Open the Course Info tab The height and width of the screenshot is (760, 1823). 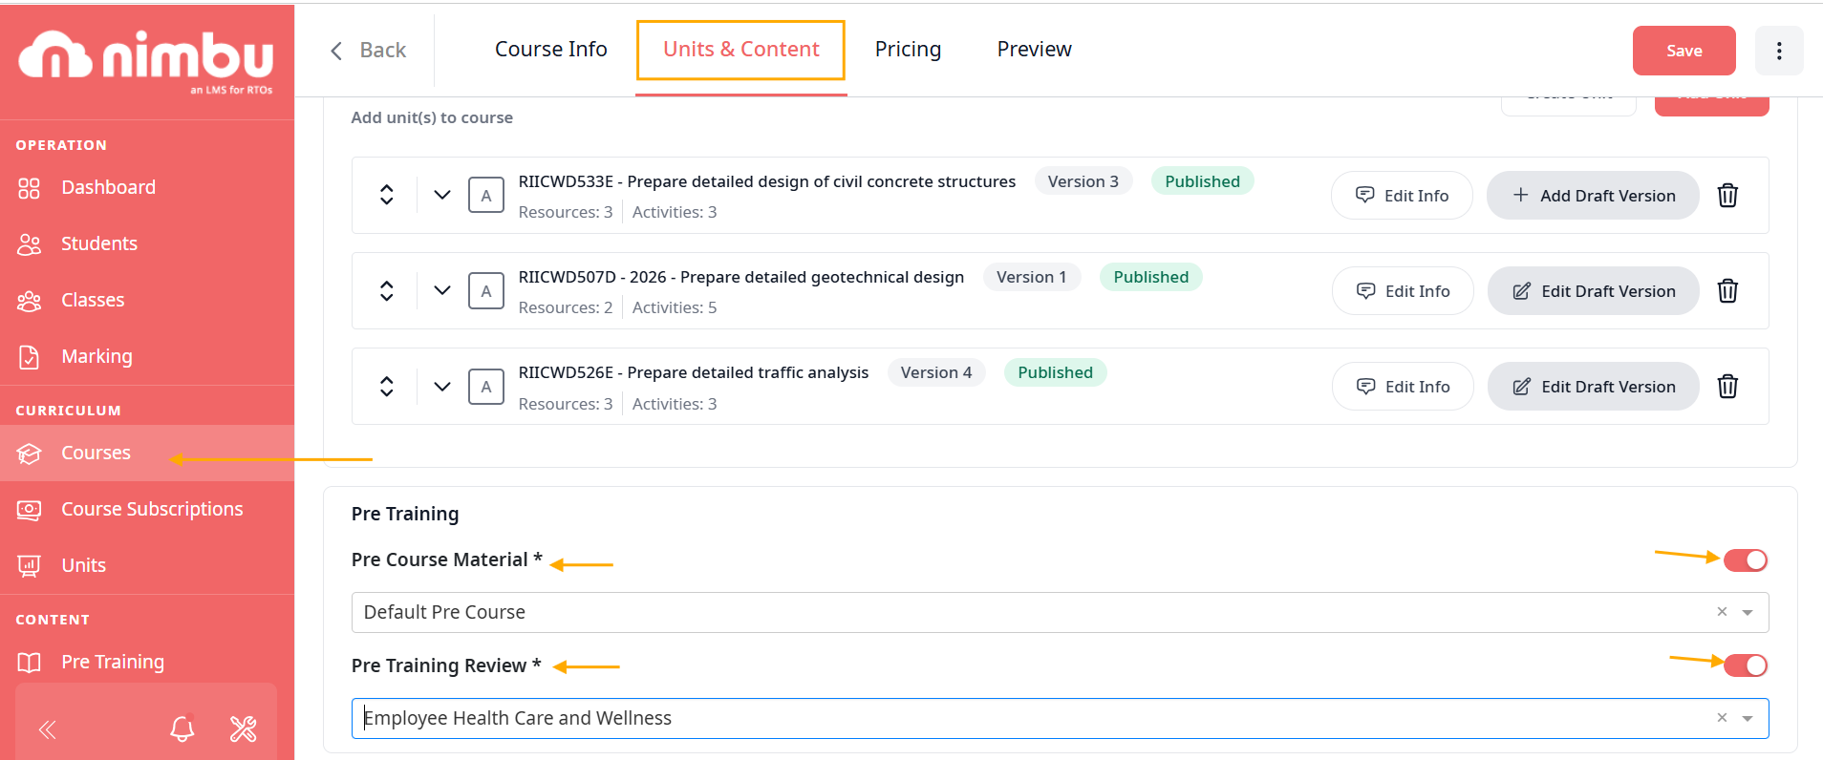pos(550,50)
